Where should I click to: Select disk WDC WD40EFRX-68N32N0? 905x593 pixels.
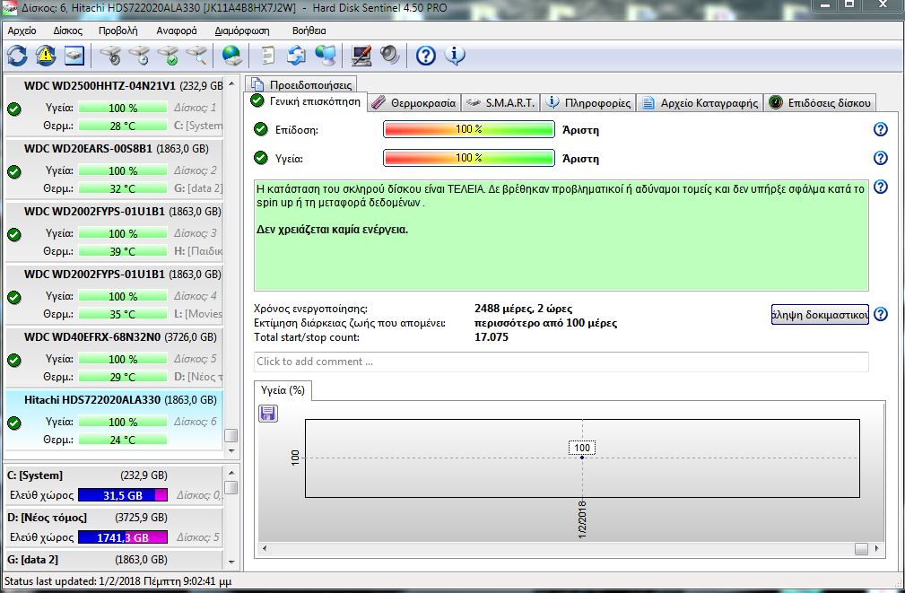tap(114, 357)
